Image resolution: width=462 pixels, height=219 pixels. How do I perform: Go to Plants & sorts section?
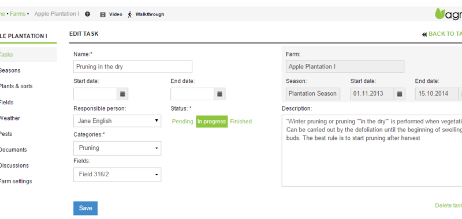coord(16,86)
